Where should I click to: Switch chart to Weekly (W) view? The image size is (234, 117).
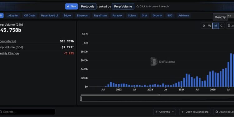click(x=210, y=26)
